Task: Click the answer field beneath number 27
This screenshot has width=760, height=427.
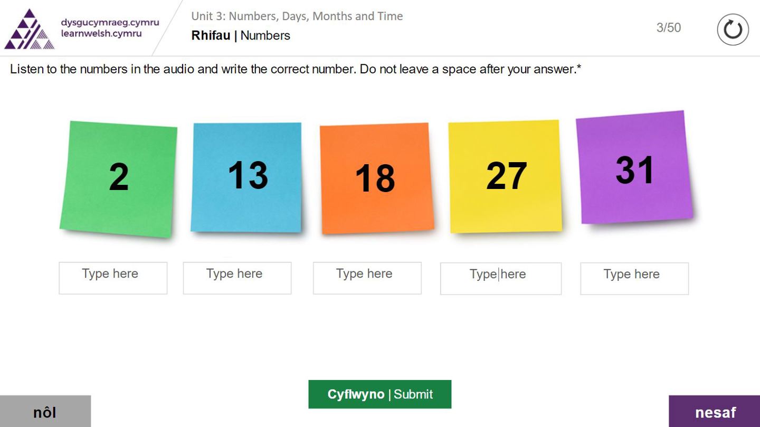Action: pos(500,279)
